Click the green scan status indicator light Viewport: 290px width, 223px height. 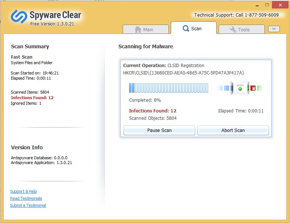[x=240, y=89]
